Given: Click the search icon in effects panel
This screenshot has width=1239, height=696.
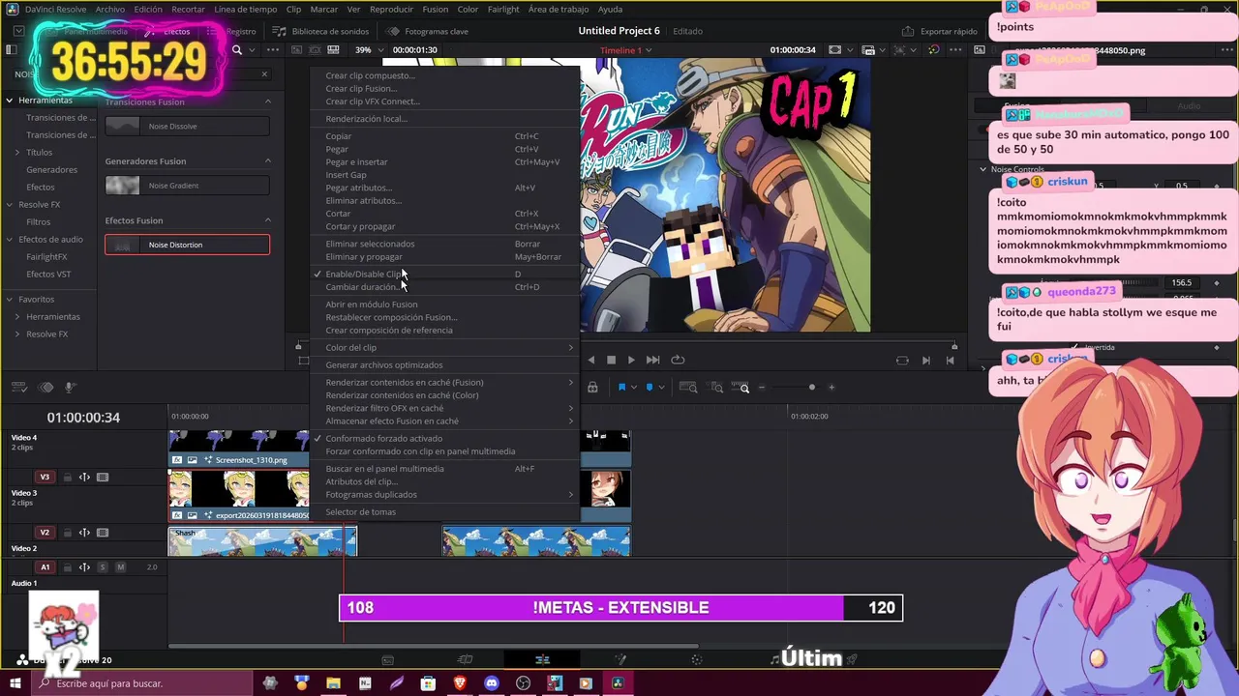Looking at the screenshot, I should coord(237,49).
